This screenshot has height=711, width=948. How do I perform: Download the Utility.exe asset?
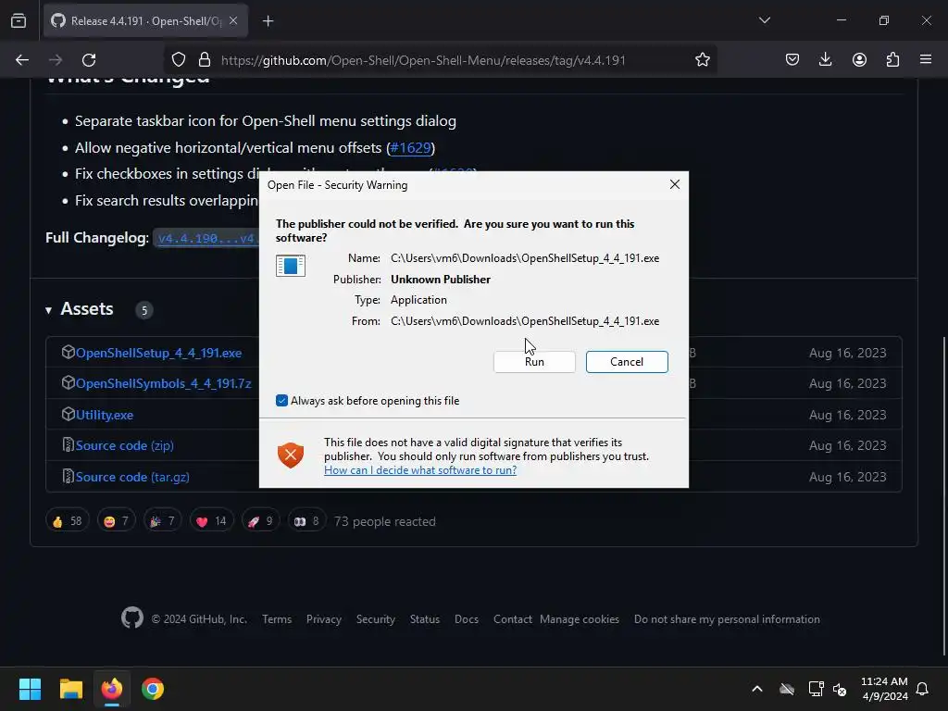pos(104,415)
